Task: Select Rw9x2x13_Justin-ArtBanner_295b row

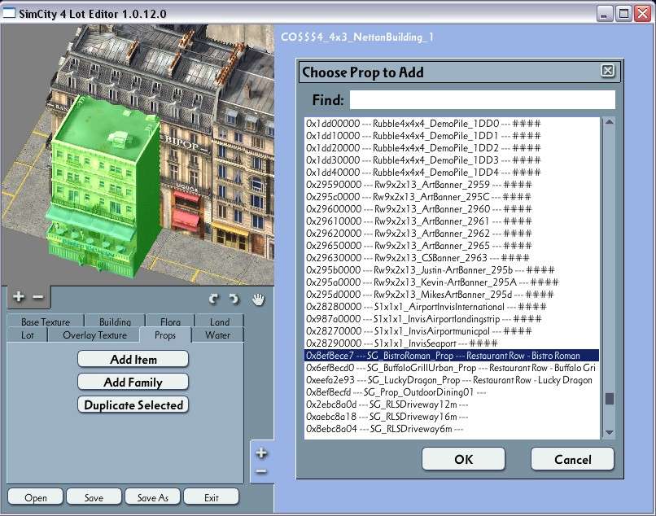Action: (452, 270)
